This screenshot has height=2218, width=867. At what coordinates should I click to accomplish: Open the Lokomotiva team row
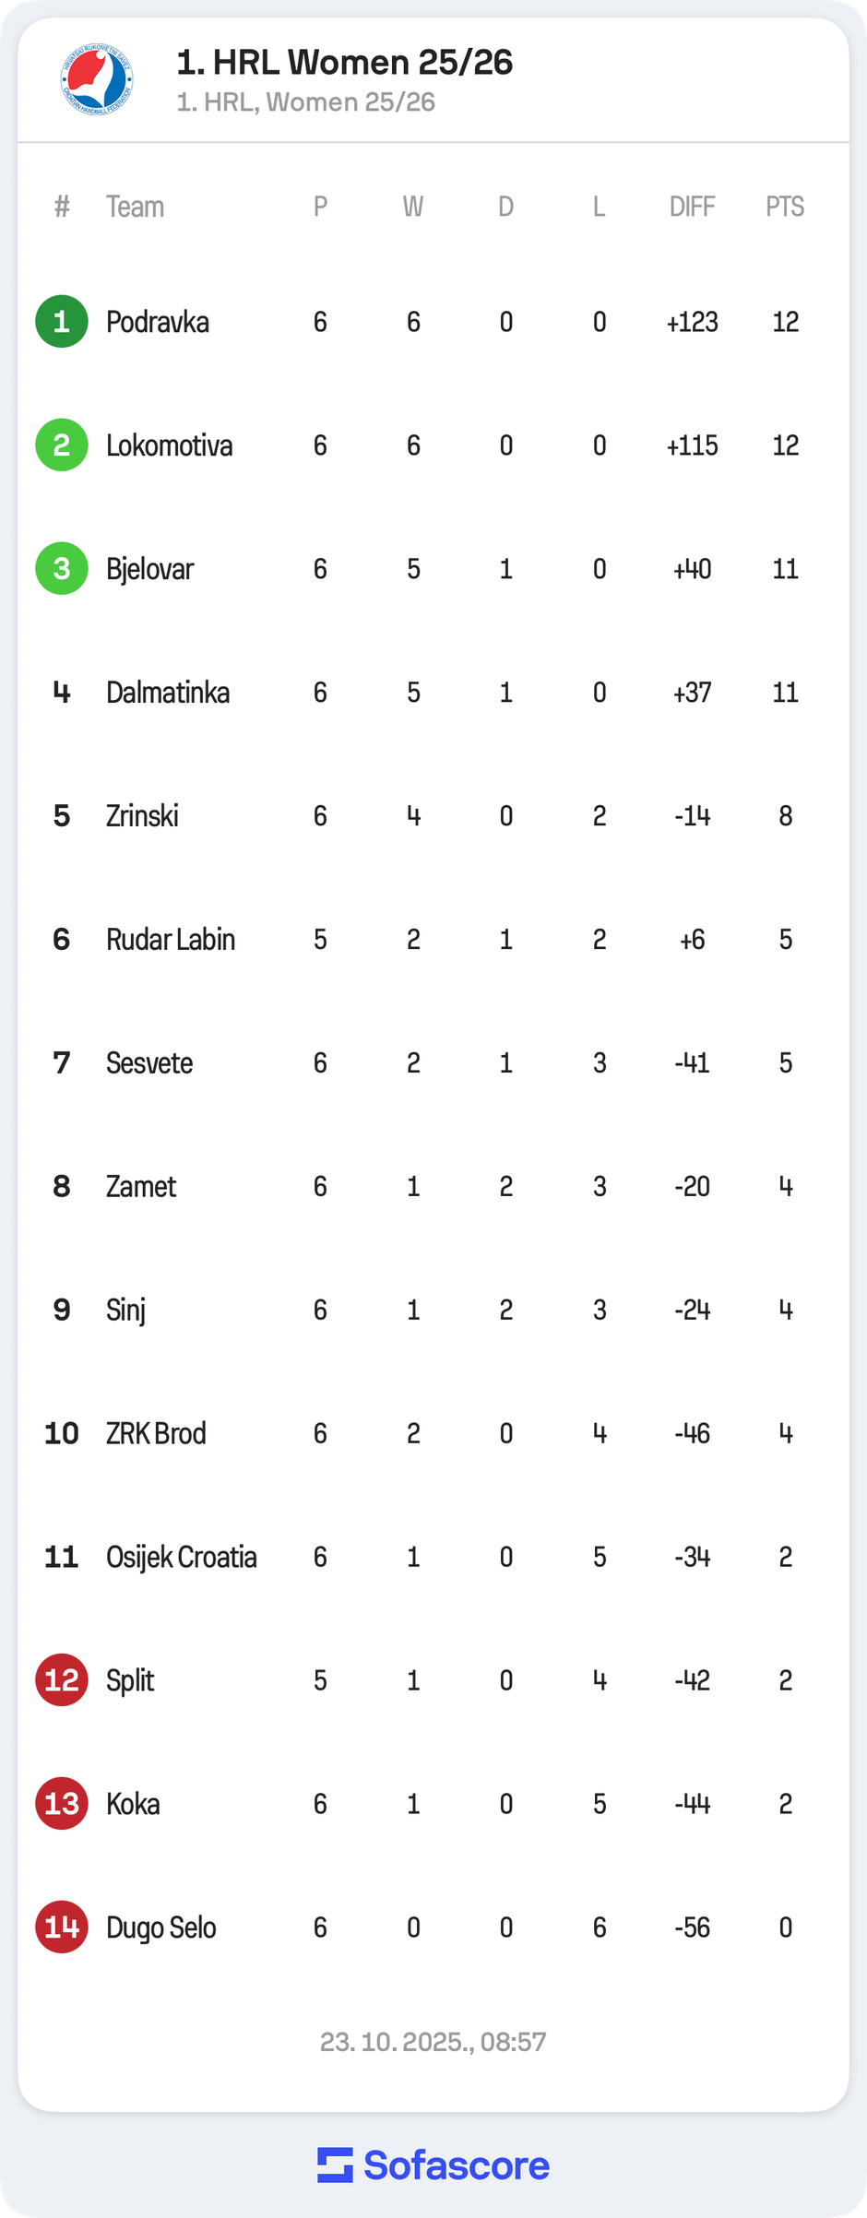click(170, 445)
